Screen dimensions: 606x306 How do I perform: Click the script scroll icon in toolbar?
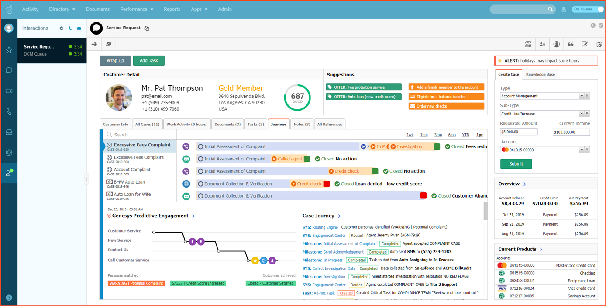tap(528, 44)
